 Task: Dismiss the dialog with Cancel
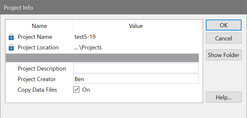coord(224,38)
